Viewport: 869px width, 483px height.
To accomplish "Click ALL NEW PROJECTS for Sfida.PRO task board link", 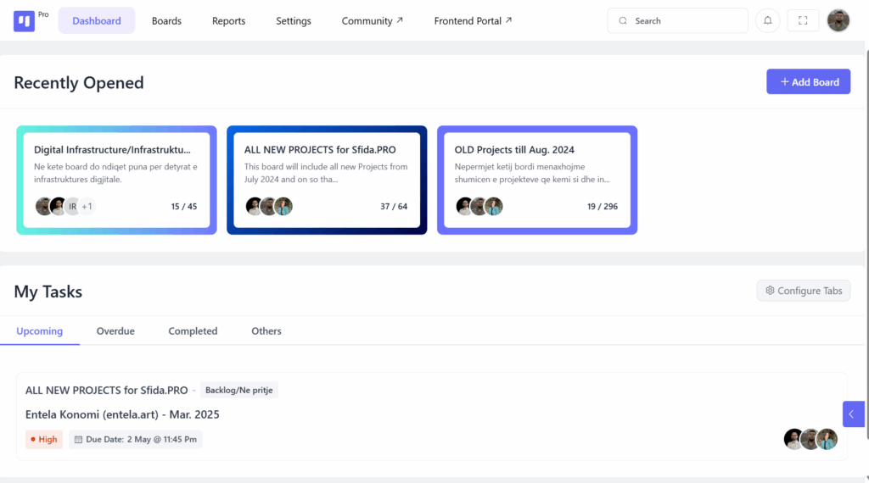I will (106, 390).
